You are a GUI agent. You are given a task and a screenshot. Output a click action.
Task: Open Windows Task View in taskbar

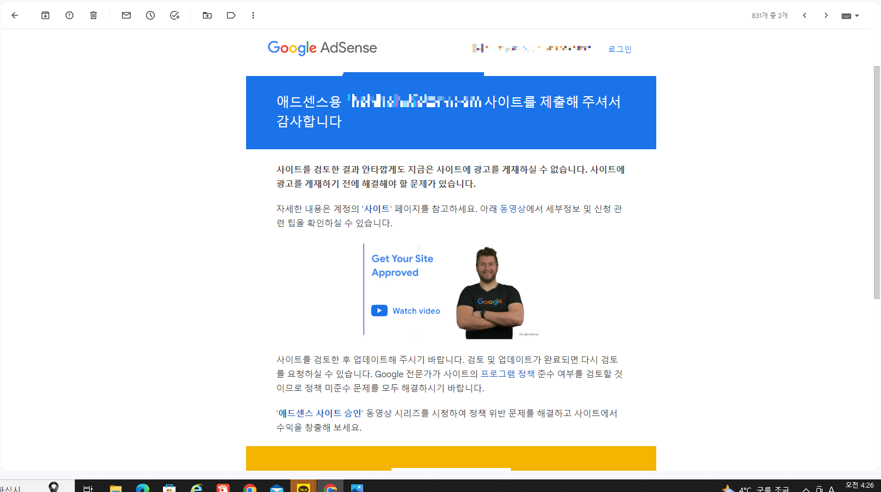[x=88, y=488]
